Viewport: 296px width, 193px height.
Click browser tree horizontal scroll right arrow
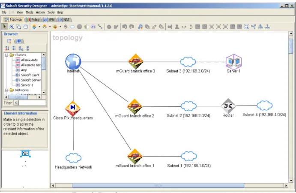(x=39, y=97)
